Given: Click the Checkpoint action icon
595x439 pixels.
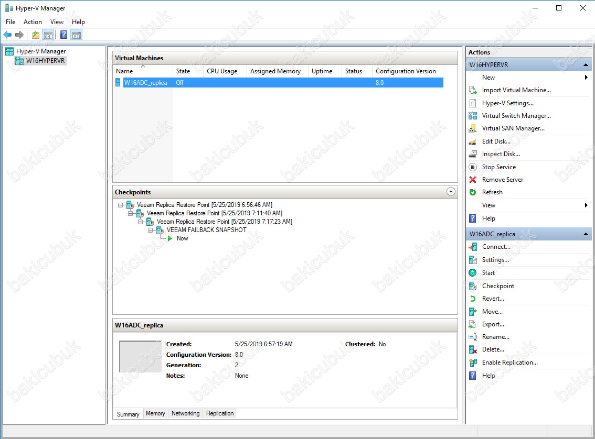Looking at the screenshot, I should click(x=473, y=286).
